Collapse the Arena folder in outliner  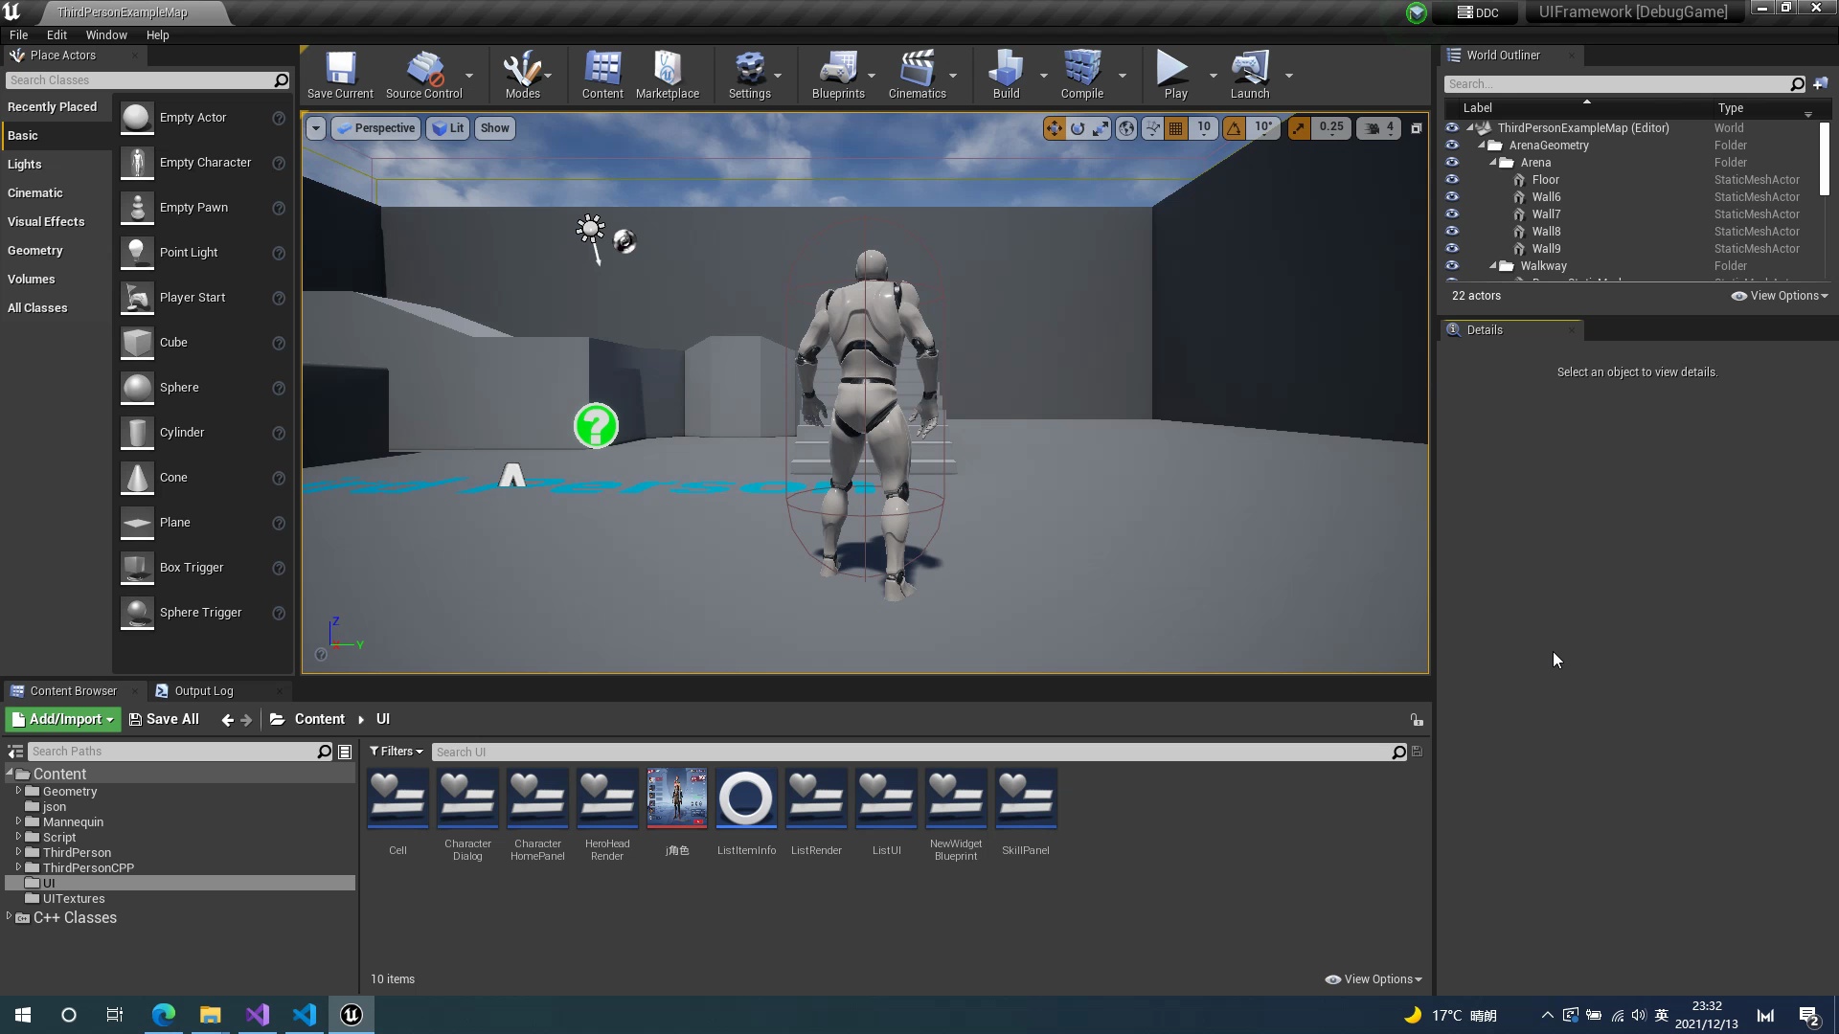tap(1493, 163)
